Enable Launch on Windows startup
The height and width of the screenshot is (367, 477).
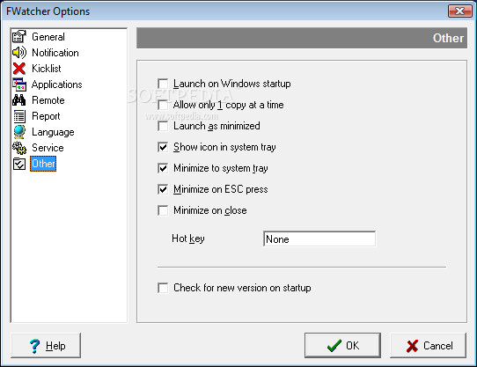pos(163,84)
